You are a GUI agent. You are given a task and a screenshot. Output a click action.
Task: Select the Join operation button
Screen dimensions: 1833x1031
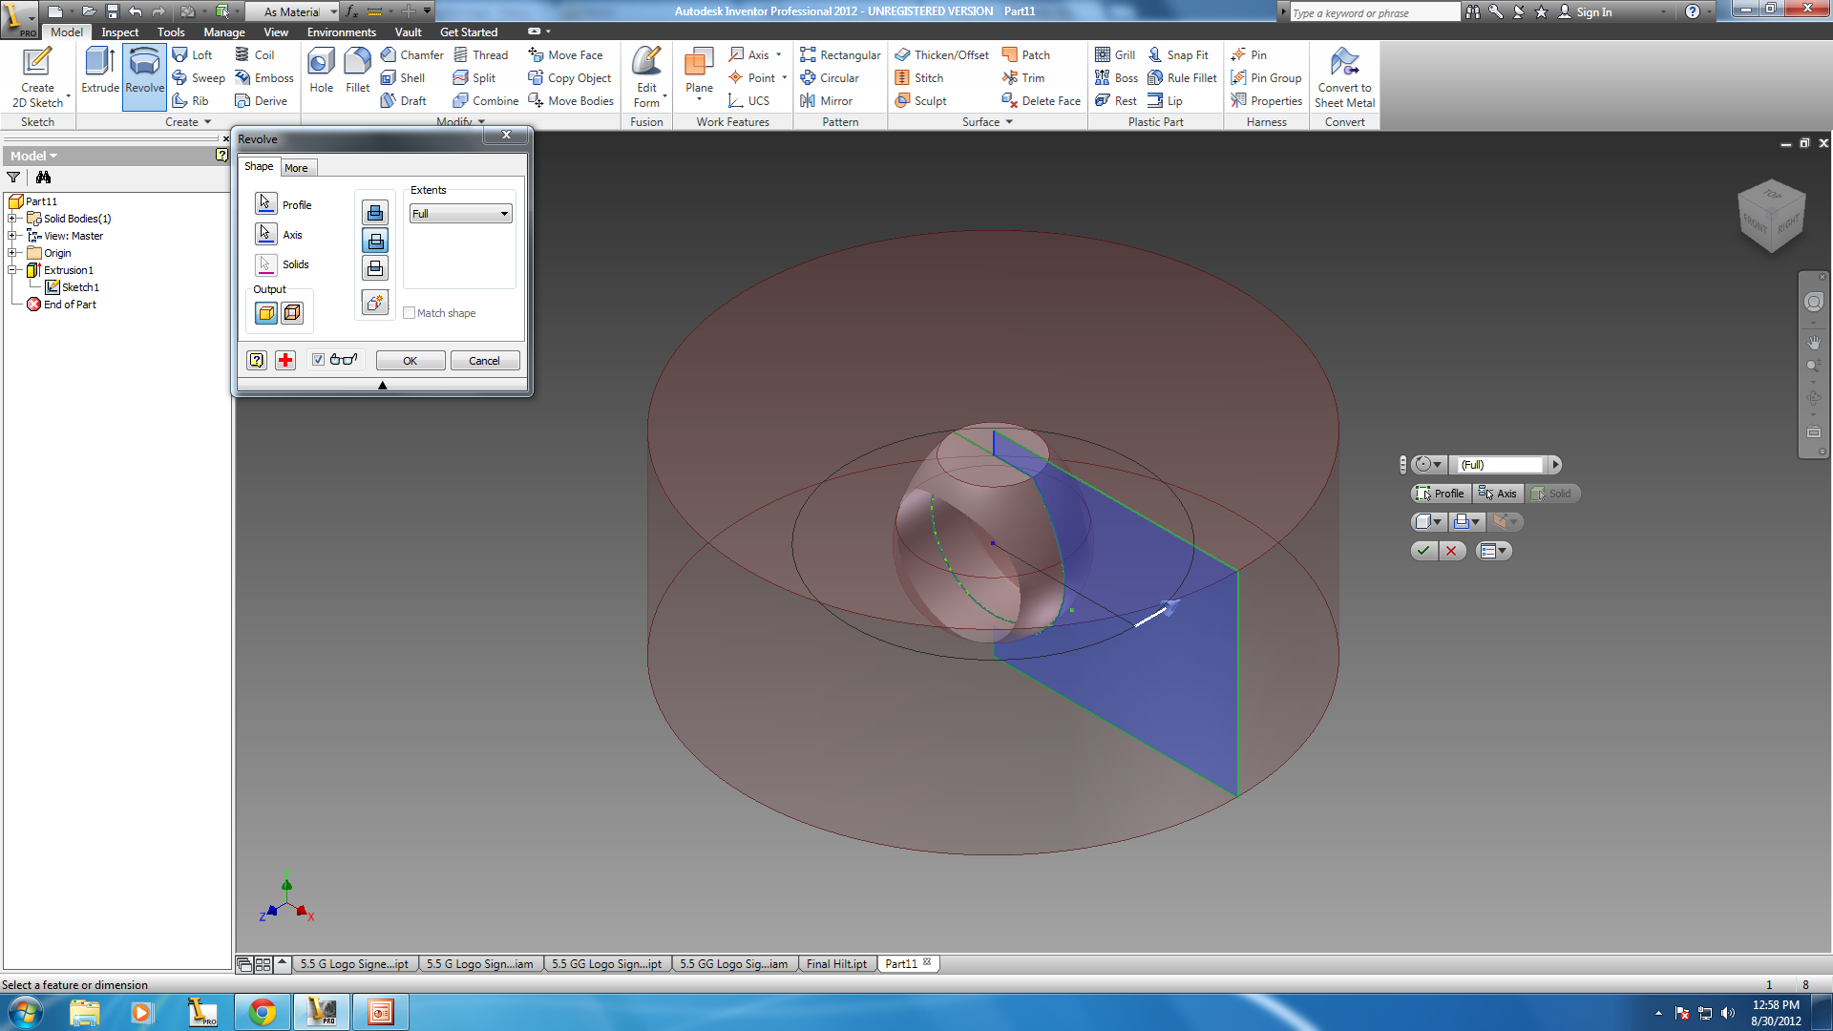pyautogui.click(x=375, y=212)
